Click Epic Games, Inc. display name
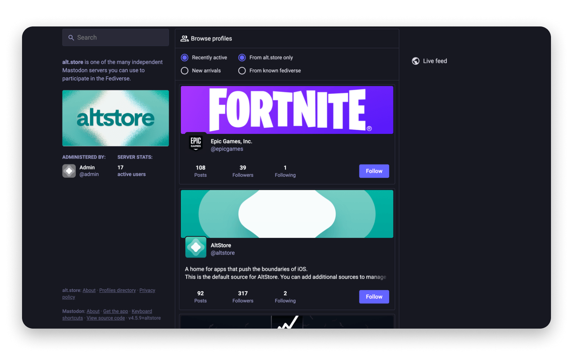 (x=231, y=142)
